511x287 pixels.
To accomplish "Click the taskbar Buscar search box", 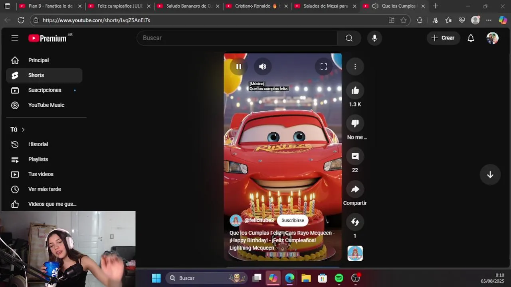I will click(x=206, y=278).
